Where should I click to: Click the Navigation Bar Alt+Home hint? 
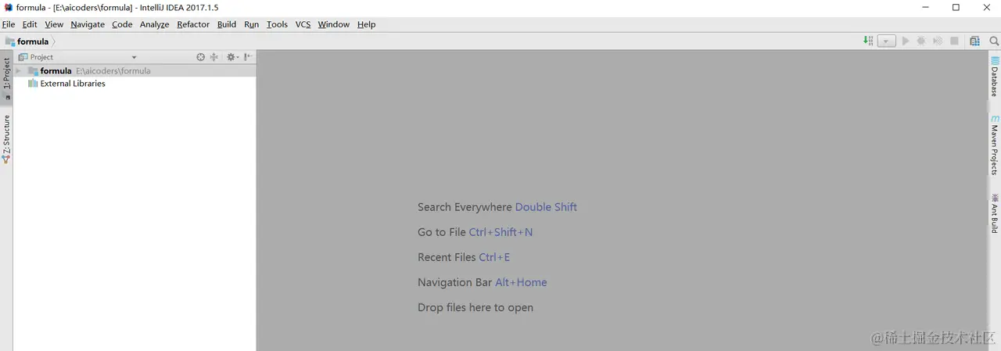483,282
